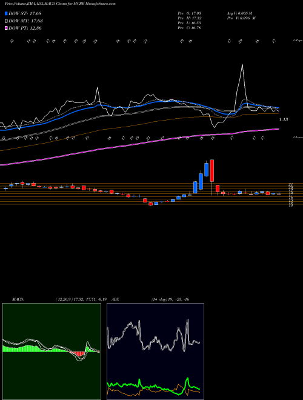Select the 'DOW ST: 17.68' legend label
Viewport: 303px width, 400px height.
(x=25, y=13)
